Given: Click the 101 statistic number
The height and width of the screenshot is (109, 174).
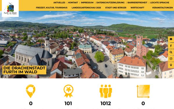Looking at the screenshot, I should (68, 103).
